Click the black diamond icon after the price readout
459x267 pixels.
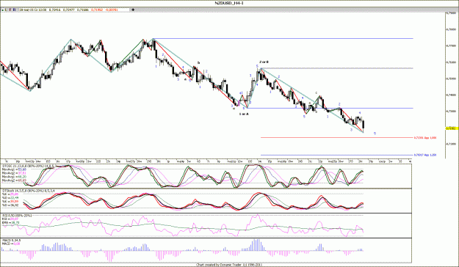pyautogui.click(x=133, y=10)
